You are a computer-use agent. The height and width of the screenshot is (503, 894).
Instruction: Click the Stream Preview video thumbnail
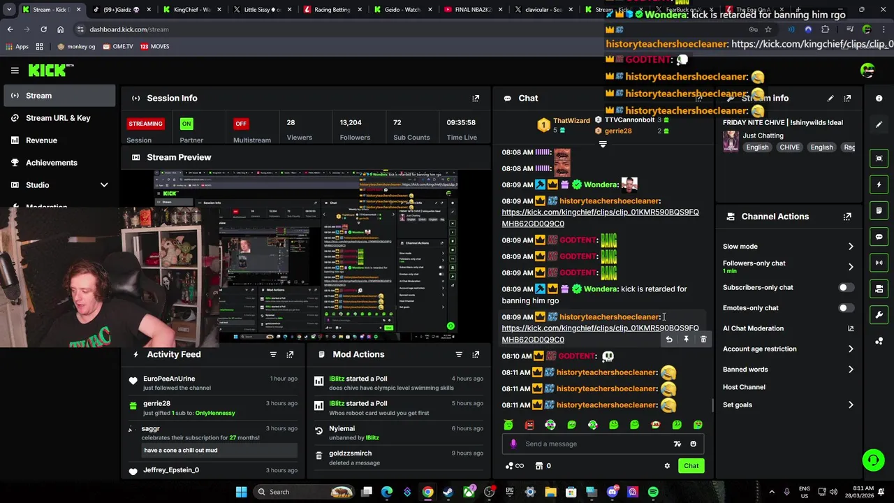pos(306,255)
